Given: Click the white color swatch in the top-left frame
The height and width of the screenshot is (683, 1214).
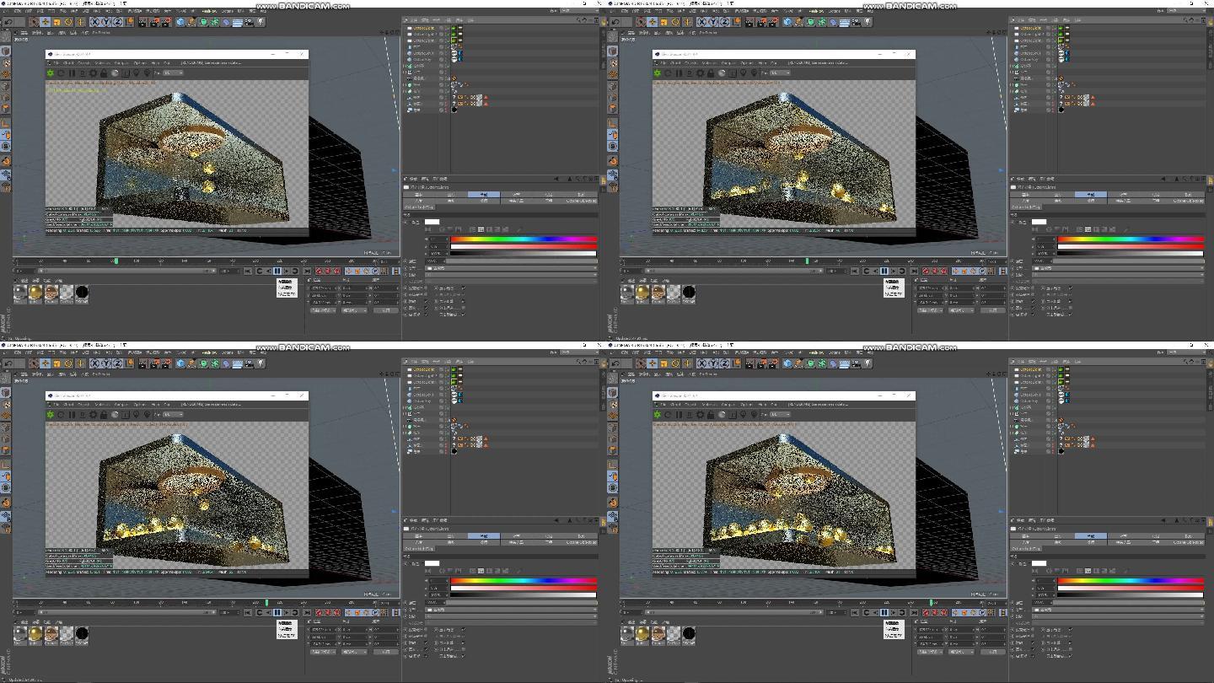Looking at the screenshot, I should tap(432, 222).
